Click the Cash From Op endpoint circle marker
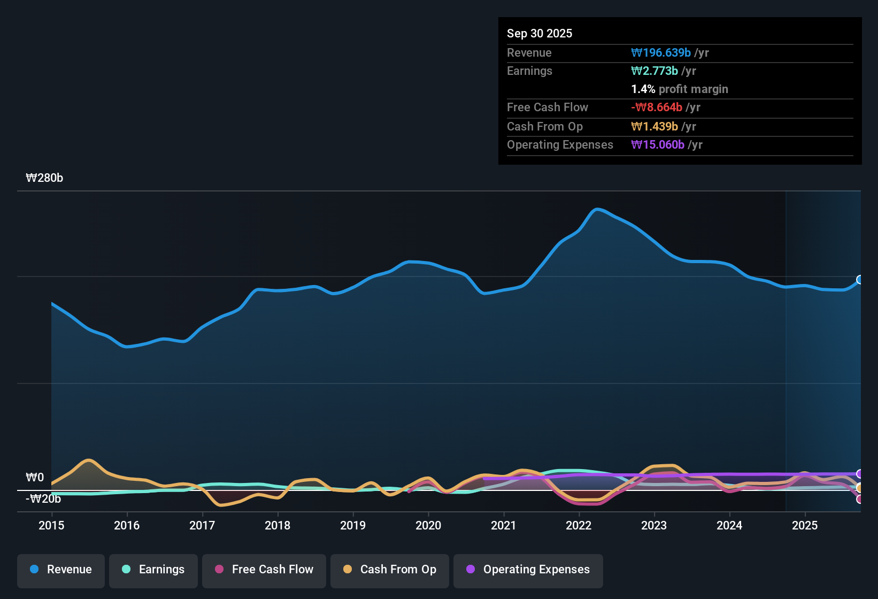Viewport: 878px width, 599px height. (859, 488)
